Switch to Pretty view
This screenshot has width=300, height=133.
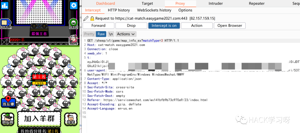tap(89, 34)
